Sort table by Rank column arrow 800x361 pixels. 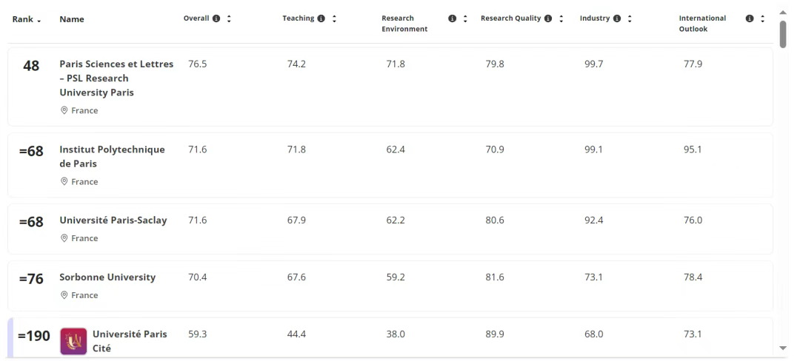(39, 19)
